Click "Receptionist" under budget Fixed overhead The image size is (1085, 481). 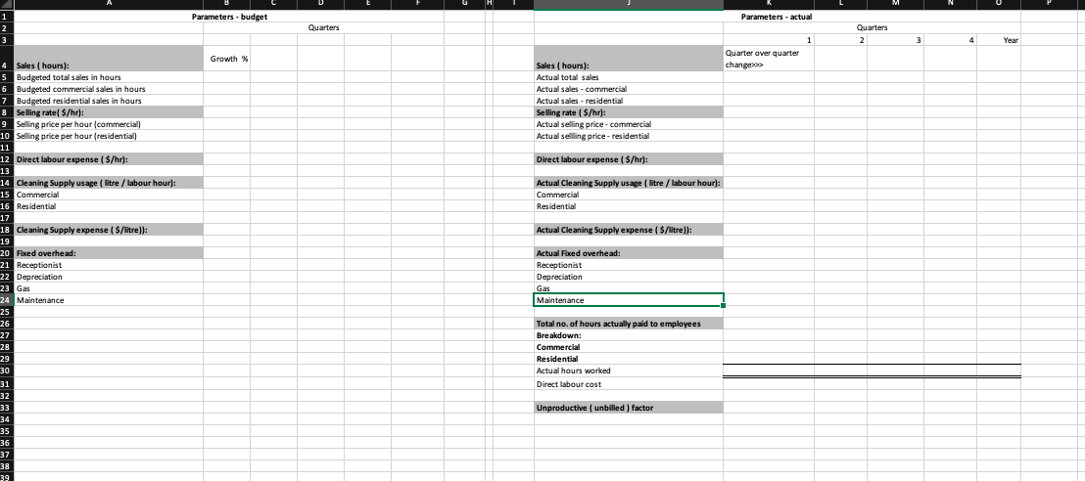point(109,265)
